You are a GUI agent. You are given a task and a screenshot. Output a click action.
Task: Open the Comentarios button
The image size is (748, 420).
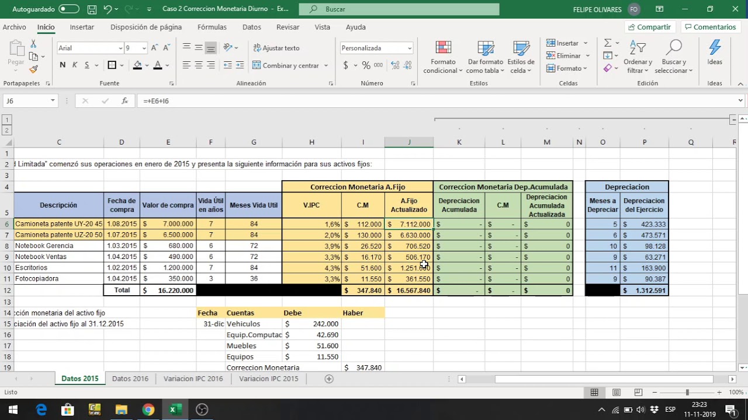(711, 27)
